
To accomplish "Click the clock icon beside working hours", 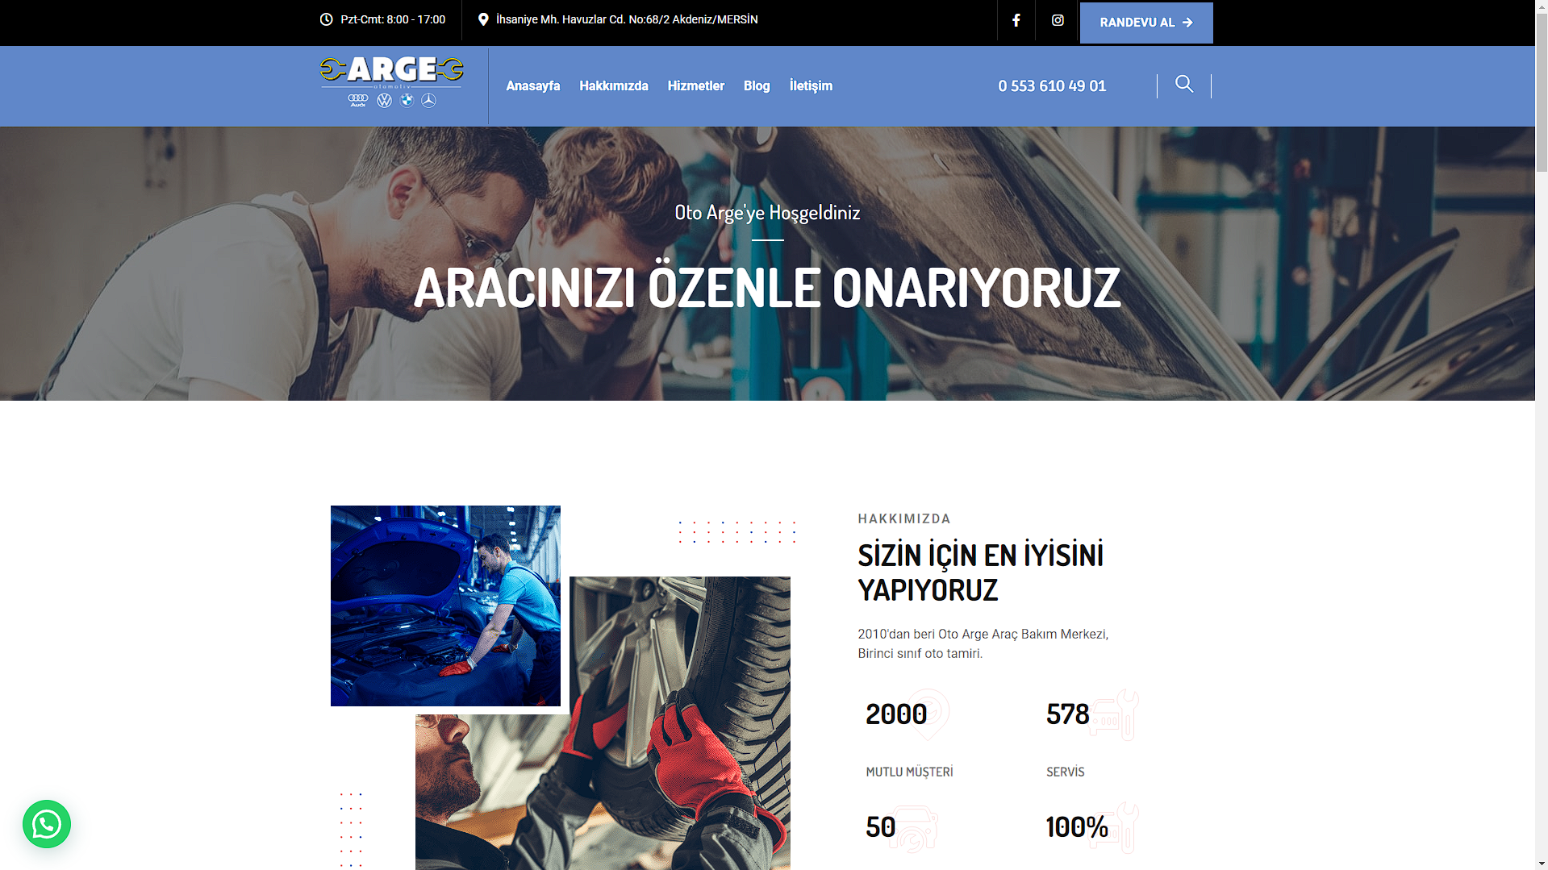I will (326, 19).
